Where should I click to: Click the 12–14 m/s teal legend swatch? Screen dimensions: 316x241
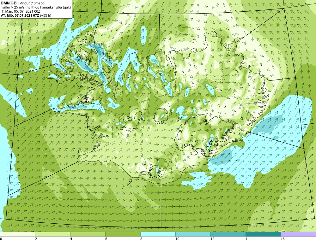click(x=228, y=234)
